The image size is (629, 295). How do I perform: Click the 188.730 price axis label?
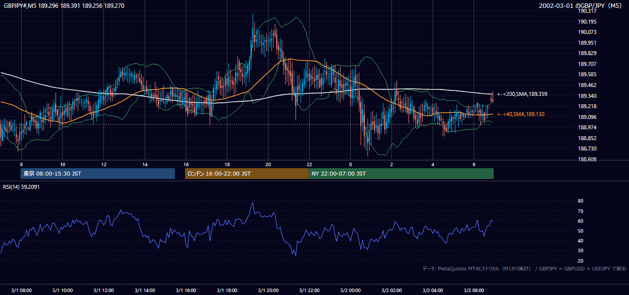tap(587, 148)
